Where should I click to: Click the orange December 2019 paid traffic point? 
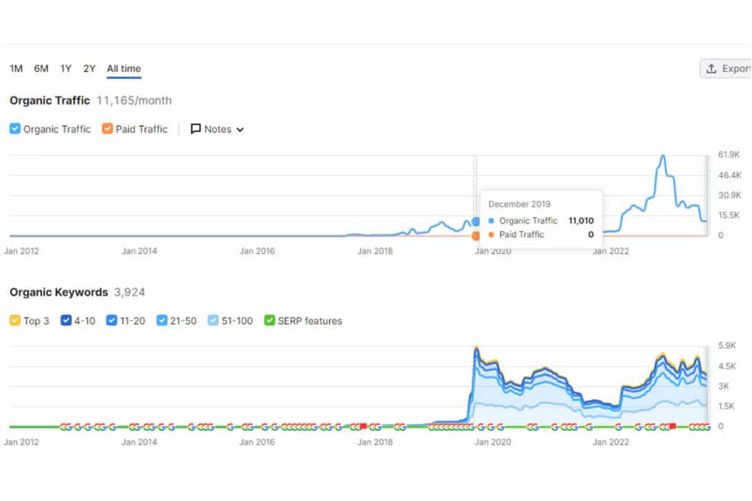tap(476, 235)
